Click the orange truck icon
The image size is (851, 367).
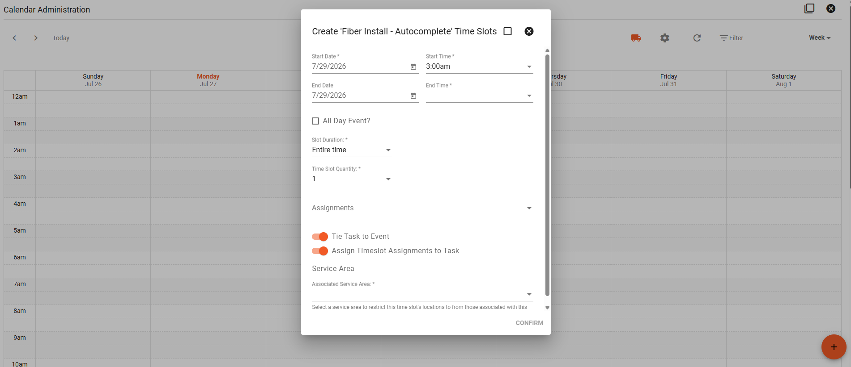(x=636, y=38)
